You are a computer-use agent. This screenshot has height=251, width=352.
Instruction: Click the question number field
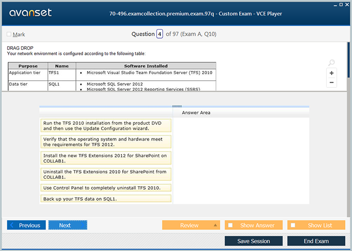click(x=159, y=34)
